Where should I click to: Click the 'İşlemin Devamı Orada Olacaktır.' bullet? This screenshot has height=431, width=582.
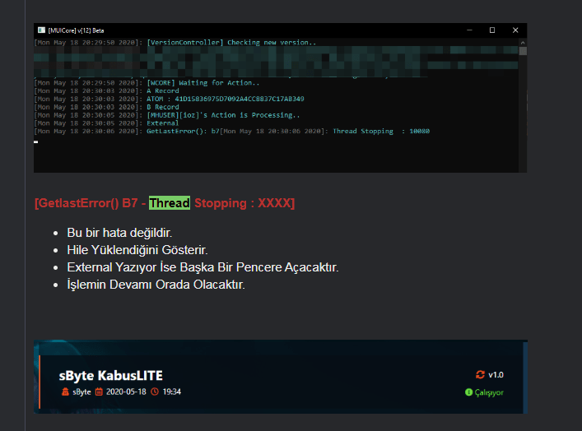tap(156, 285)
